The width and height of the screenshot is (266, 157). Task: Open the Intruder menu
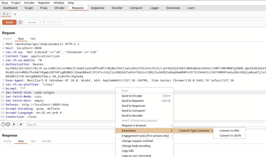29,3
